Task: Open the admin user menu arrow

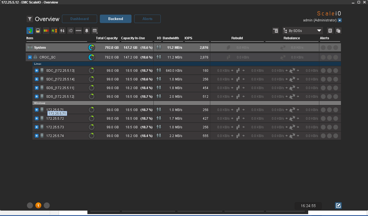Action: [x=340, y=20]
